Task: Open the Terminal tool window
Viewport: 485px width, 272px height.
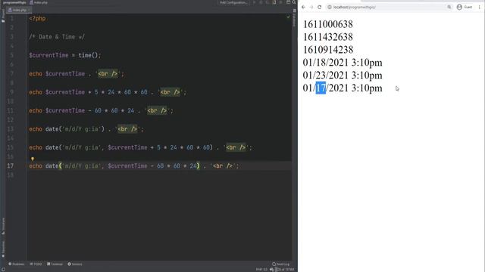Action: point(55,264)
